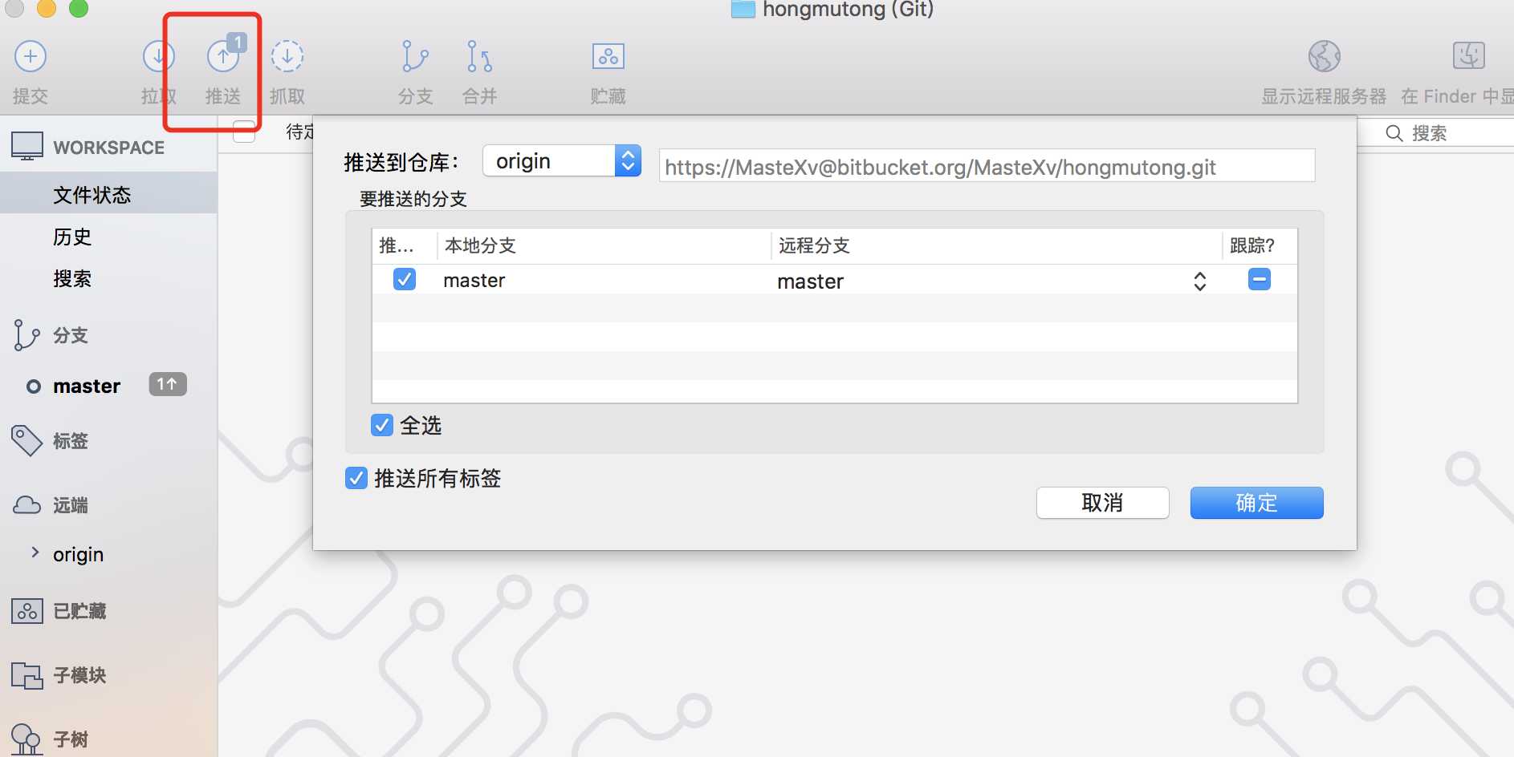1514x757 pixels.
Task: Click the cloud icon beside 远端
Action: coord(27,505)
